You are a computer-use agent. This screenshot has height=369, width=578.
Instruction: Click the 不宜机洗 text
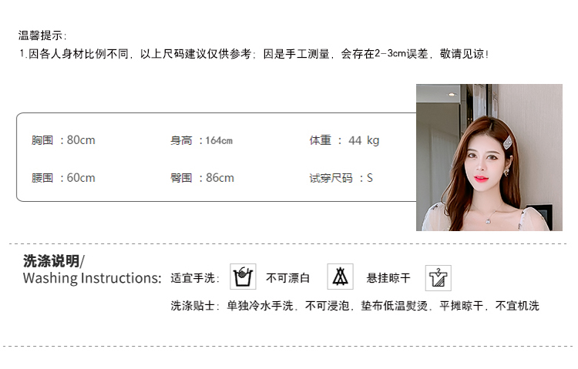[517, 306]
